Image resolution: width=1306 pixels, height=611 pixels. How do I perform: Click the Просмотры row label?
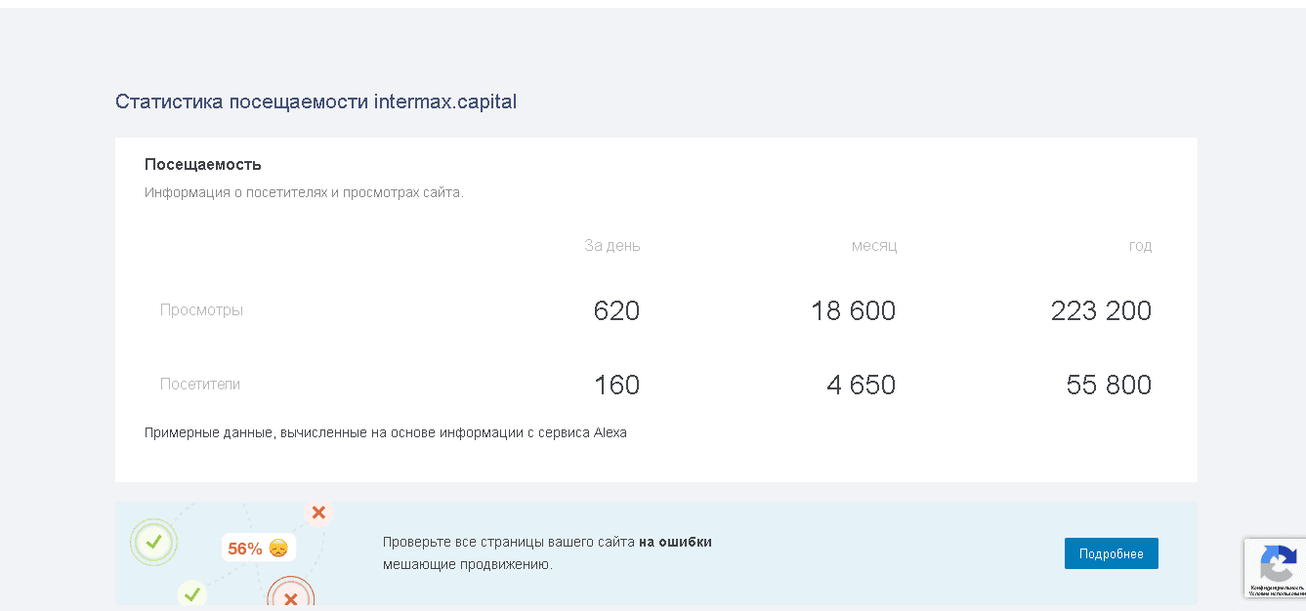tap(201, 310)
